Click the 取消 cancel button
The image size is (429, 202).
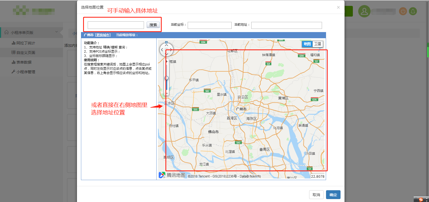click(316, 195)
